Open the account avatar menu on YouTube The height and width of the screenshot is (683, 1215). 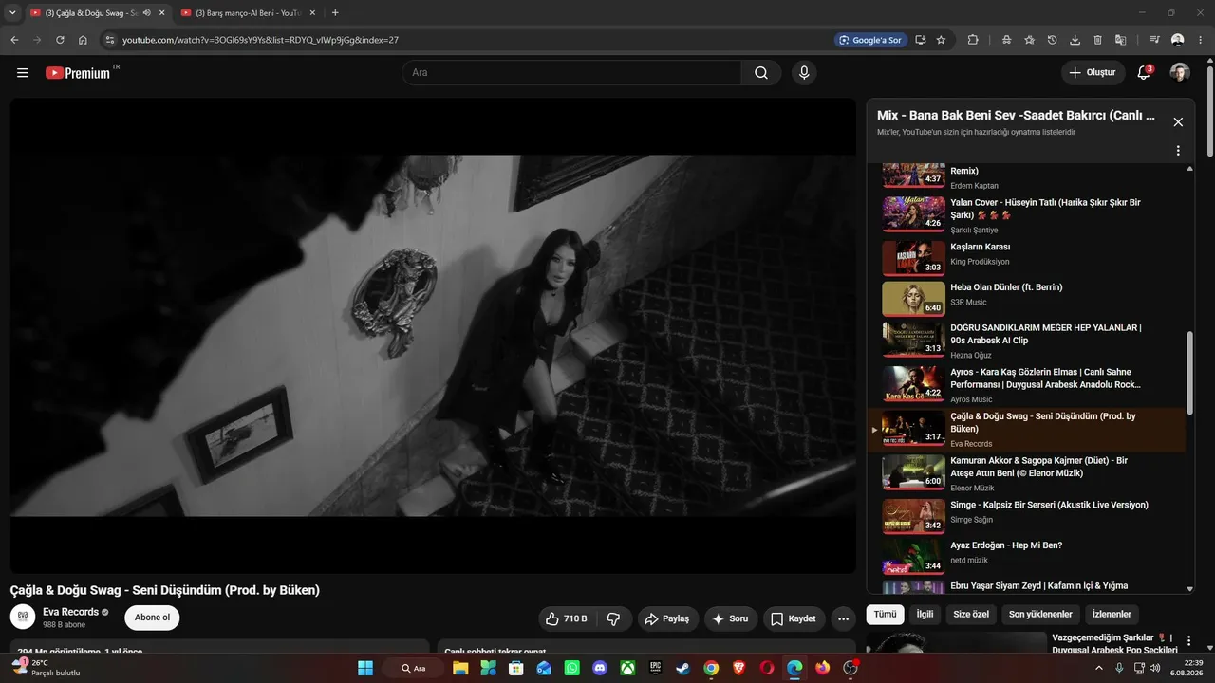point(1180,73)
